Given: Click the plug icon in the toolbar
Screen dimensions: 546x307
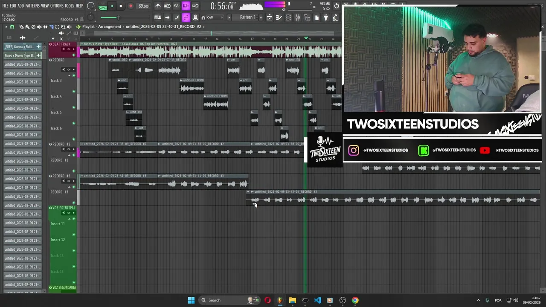Looking at the screenshot, I should pyautogui.click(x=326, y=17).
